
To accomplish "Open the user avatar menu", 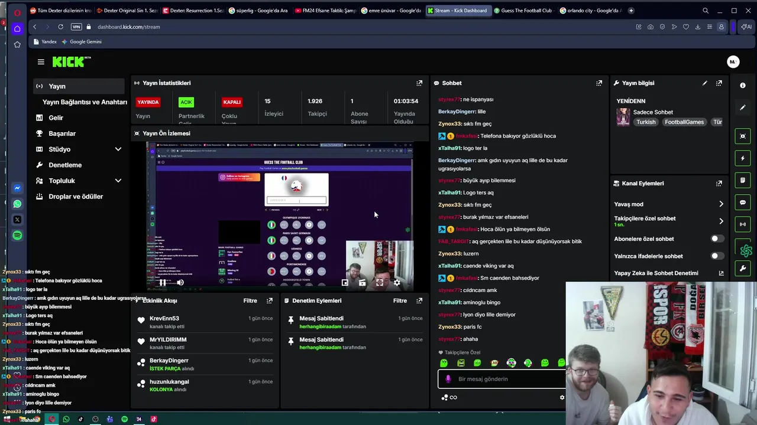I will [x=733, y=62].
